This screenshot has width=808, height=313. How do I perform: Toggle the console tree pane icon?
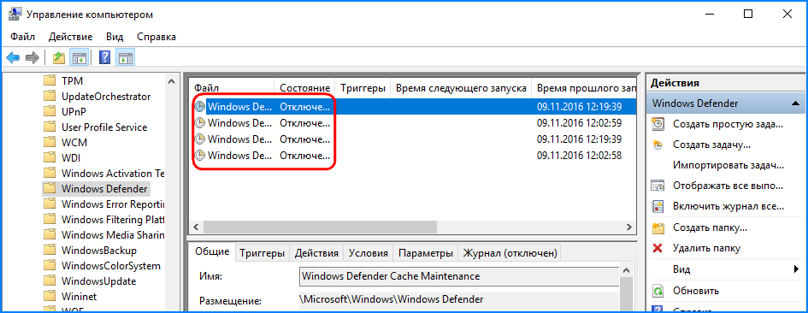tap(80, 57)
